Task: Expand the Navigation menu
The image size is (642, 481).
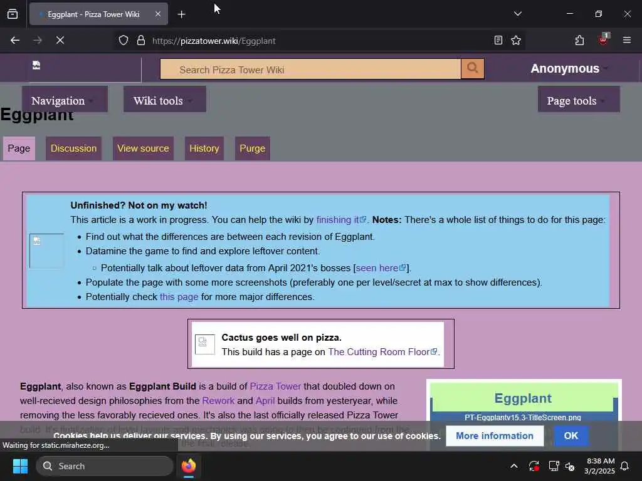Action: (x=65, y=100)
